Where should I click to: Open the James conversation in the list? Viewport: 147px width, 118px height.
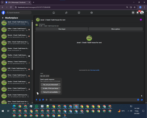click(16, 89)
